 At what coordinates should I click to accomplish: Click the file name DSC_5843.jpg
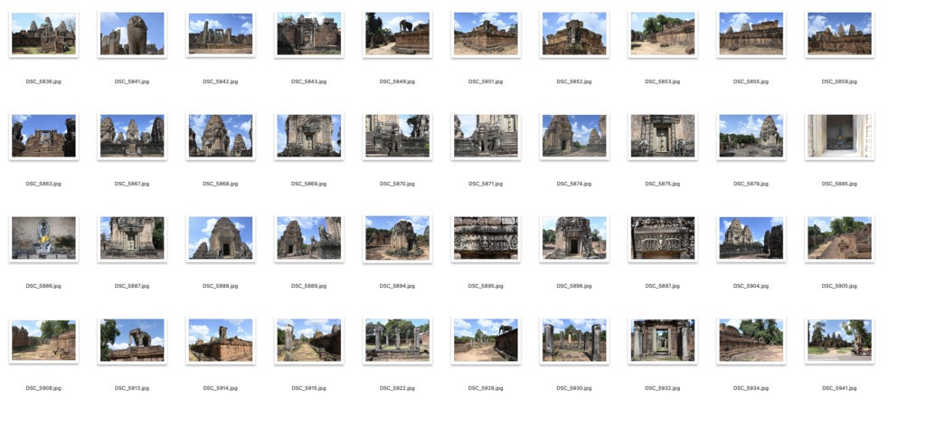(x=309, y=81)
